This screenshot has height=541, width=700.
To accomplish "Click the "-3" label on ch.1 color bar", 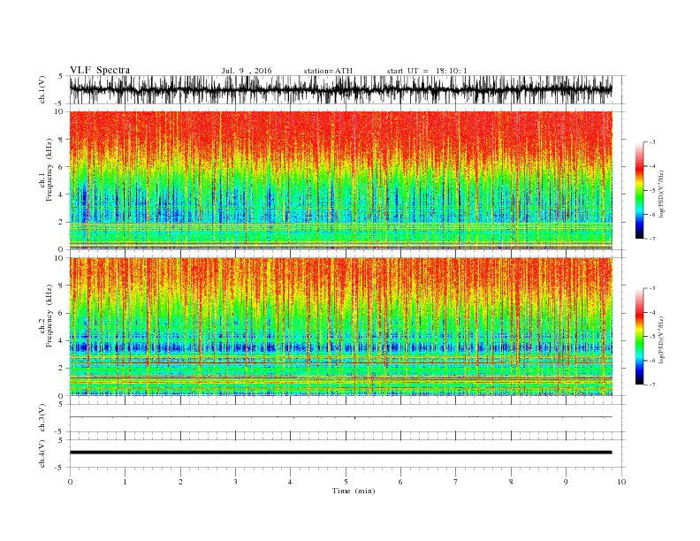I will (652, 142).
